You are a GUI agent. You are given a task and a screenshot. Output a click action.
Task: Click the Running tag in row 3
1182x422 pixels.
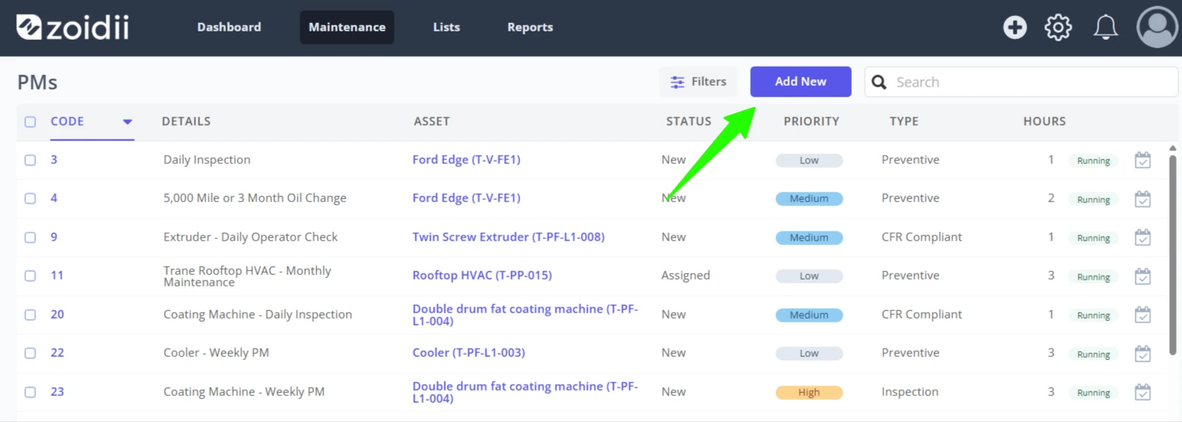[1093, 162]
